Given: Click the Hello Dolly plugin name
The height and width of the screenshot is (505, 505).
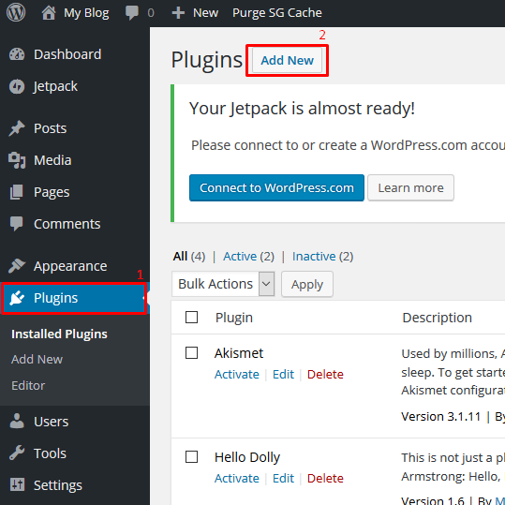Looking at the screenshot, I should (247, 457).
